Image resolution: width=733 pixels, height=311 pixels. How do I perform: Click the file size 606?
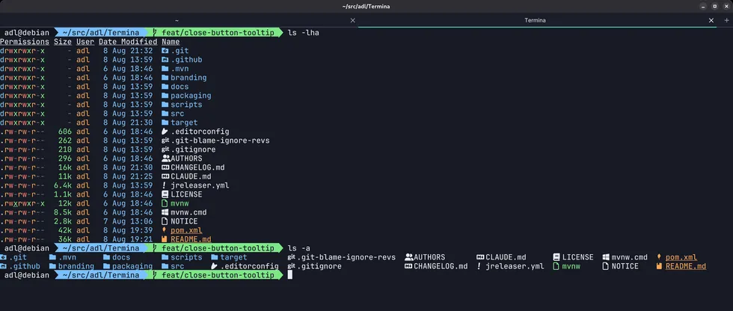pos(65,132)
